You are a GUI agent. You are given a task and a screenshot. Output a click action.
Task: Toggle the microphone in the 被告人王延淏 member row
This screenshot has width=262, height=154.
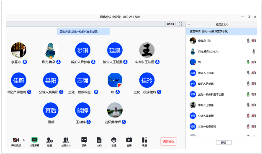tap(248, 73)
